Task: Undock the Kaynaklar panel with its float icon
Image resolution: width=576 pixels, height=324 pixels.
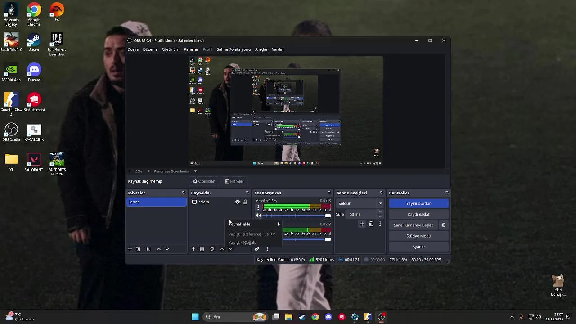Action: 247,193
